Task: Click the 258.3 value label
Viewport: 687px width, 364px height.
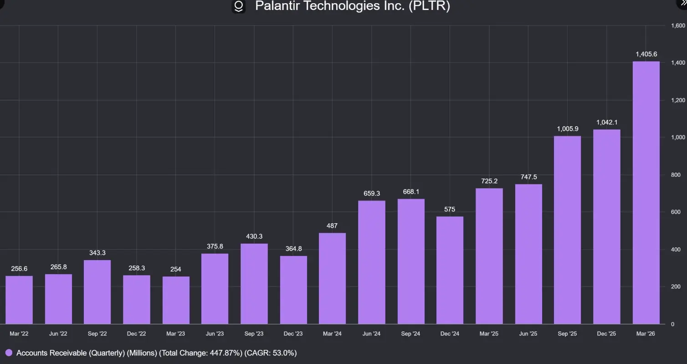Action: coord(137,268)
